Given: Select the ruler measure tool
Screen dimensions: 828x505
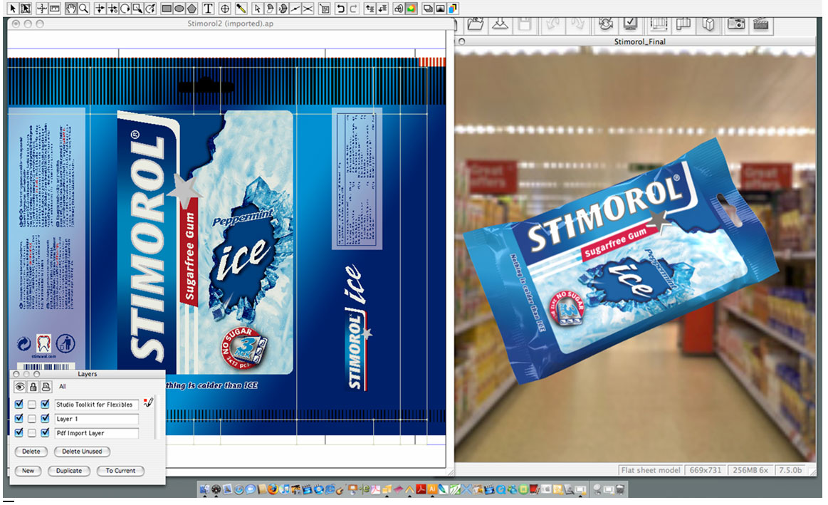Looking at the screenshot, I should pos(54,9).
